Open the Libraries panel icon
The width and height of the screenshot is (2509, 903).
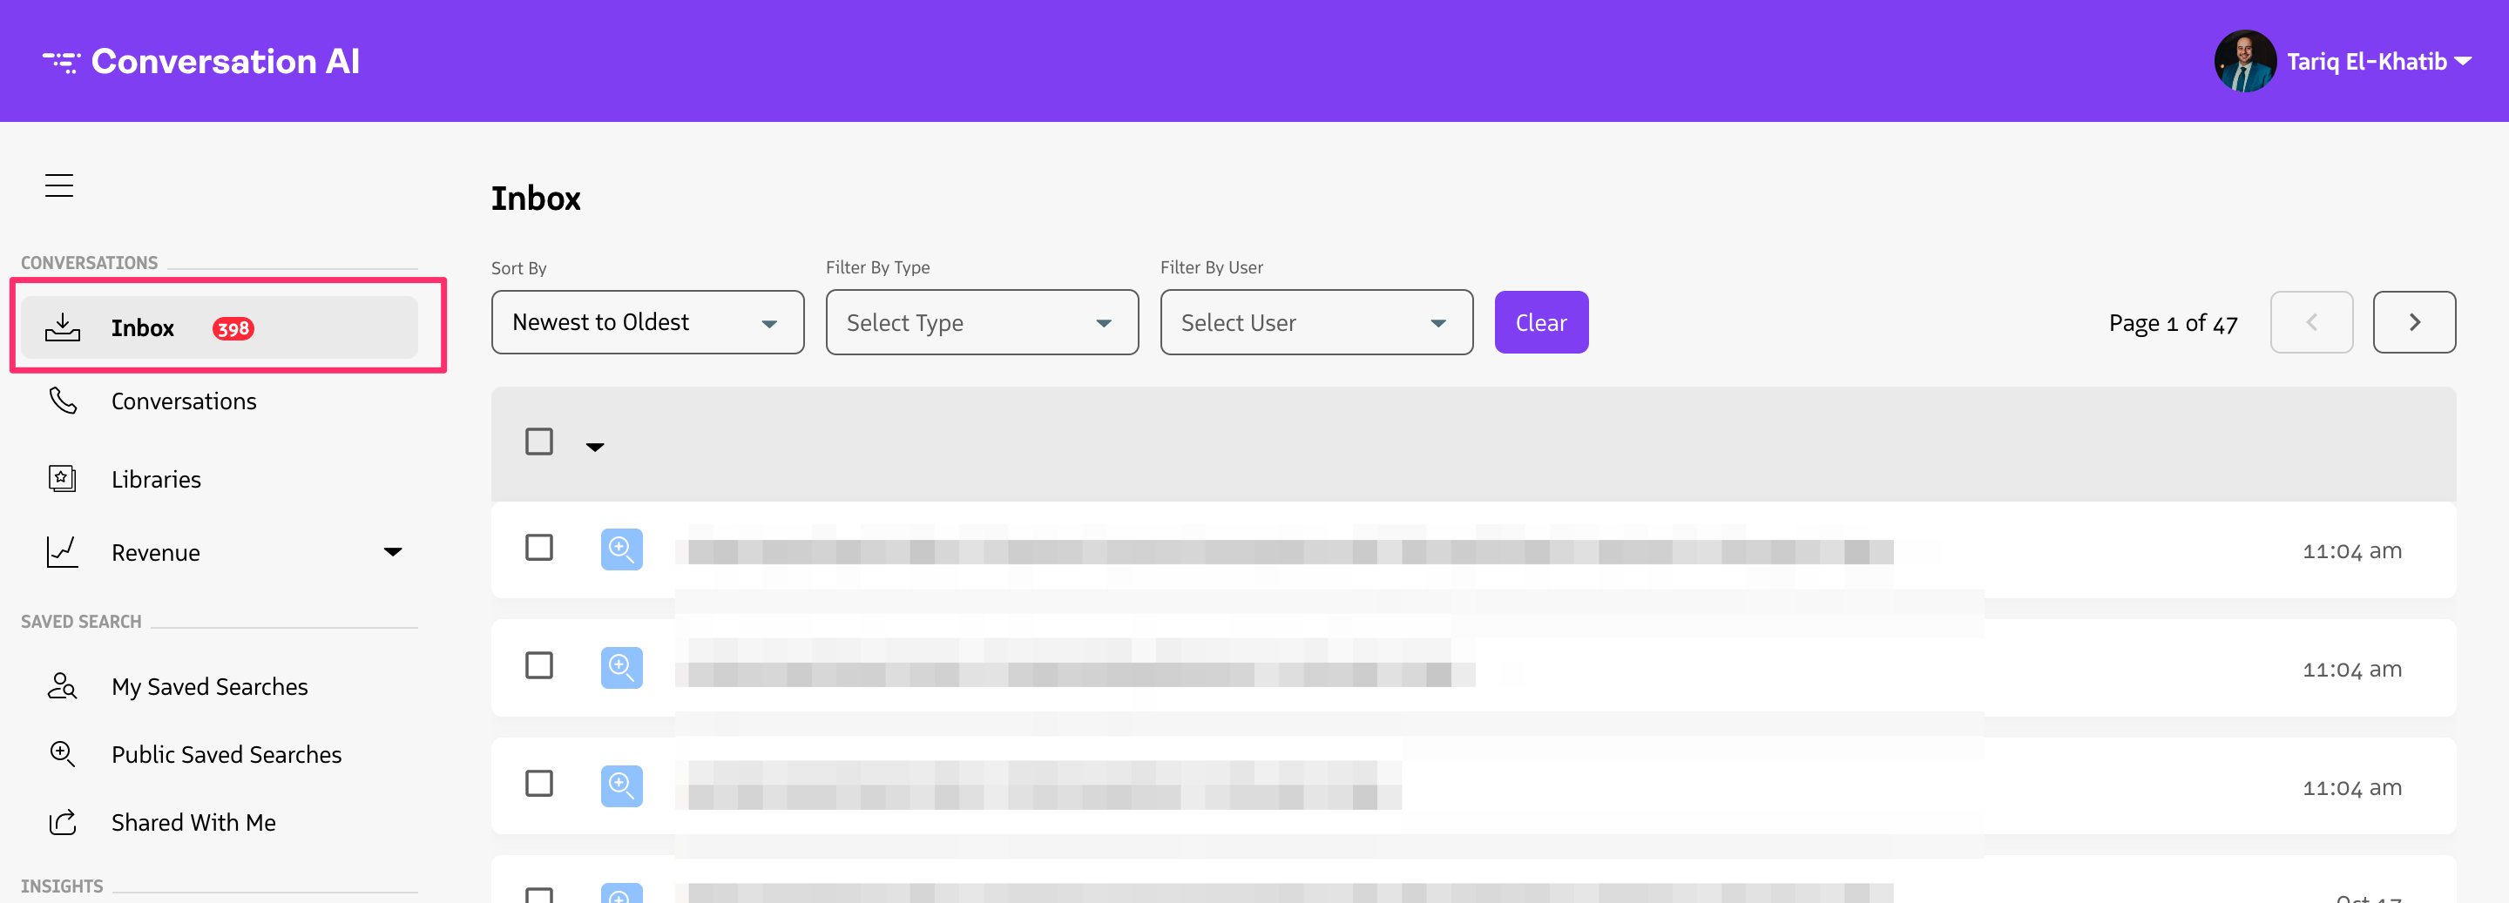(63, 478)
